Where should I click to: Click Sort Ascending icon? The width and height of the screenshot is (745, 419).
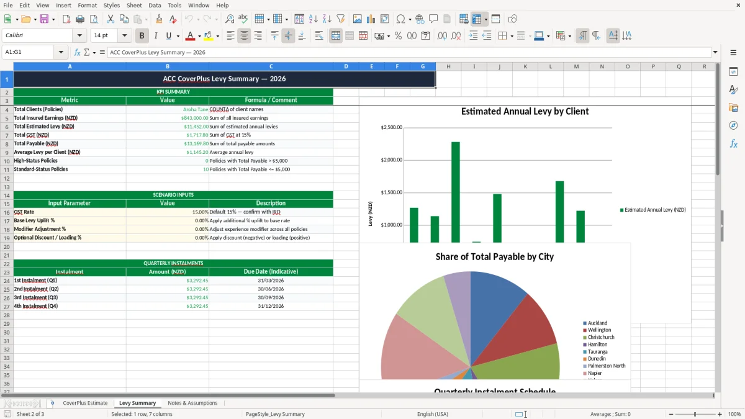314,19
